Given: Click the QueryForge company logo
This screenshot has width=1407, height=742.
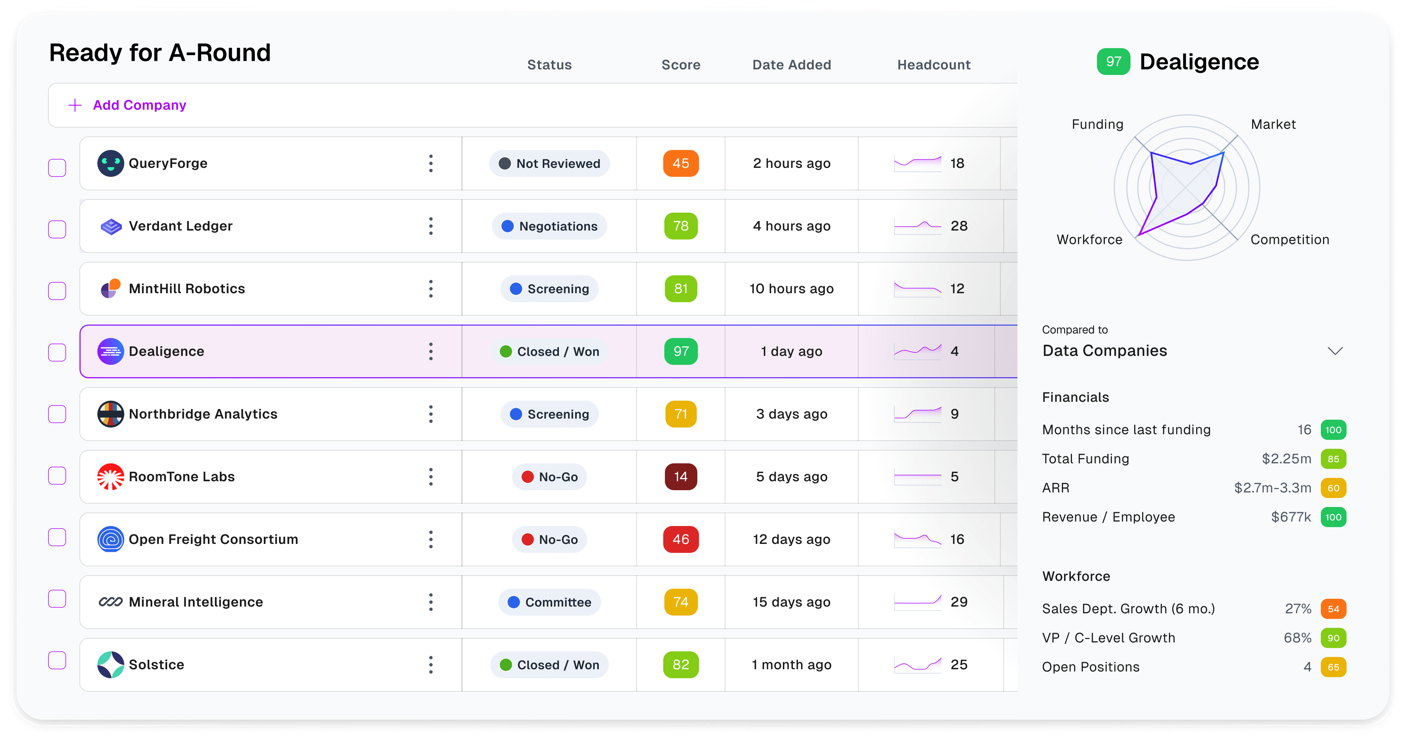Looking at the screenshot, I should point(110,163).
